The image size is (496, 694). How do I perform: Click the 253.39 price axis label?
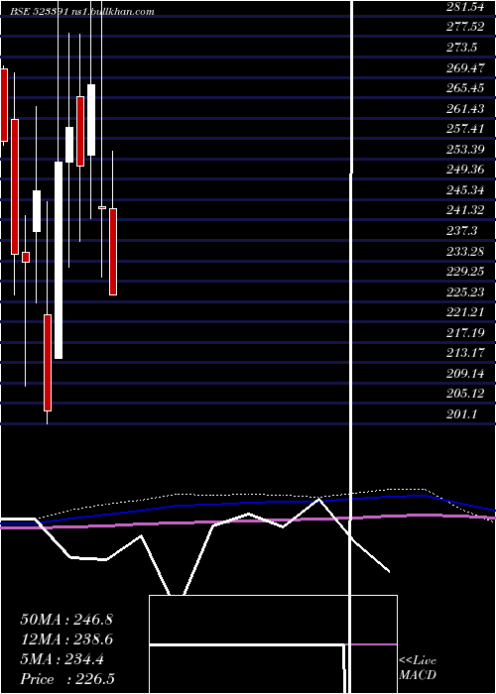click(x=465, y=149)
